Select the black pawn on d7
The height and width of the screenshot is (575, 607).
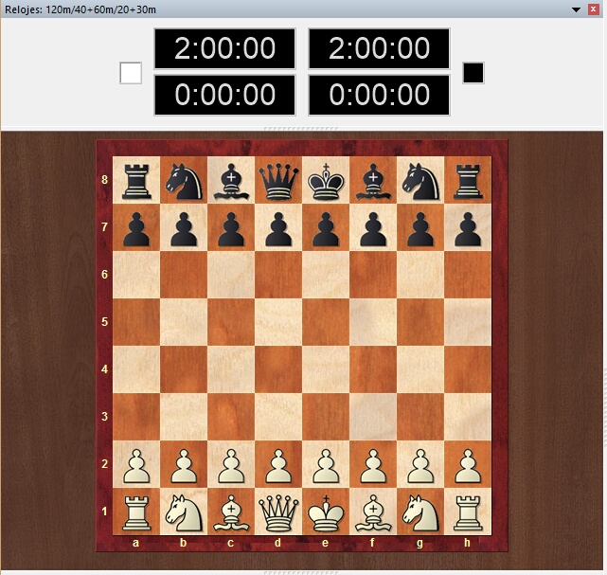click(278, 227)
